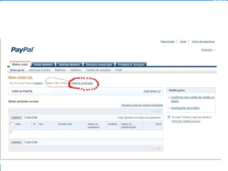Click the top Próximo arrow icon
Image resolution: width=228 pixels, height=171 pixels.
[x=159, y=111]
